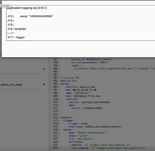Place cursor on wake_on_lan: key at line 404

pos(69,81)
